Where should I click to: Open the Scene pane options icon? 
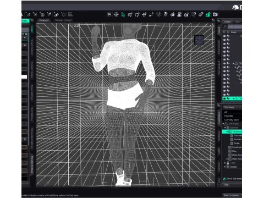(x=219, y=21)
